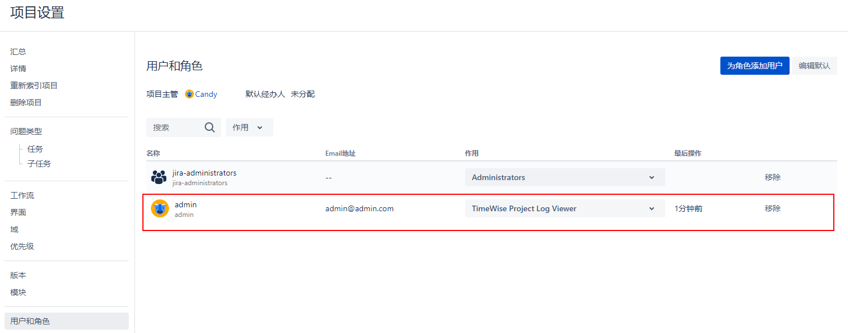Open 汇总 in the sidebar
Image resolution: width=848 pixels, height=333 pixels.
(18, 52)
